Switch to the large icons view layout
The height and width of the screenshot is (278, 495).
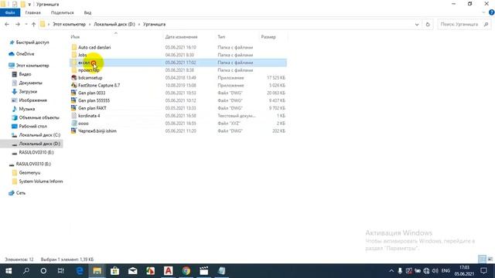pos(490,259)
